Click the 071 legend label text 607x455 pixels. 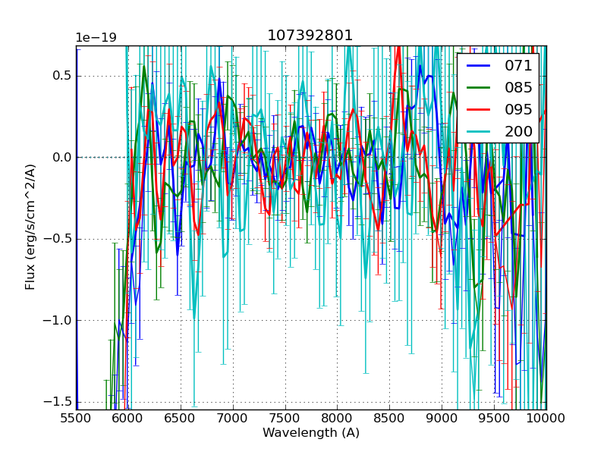tap(518, 66)
